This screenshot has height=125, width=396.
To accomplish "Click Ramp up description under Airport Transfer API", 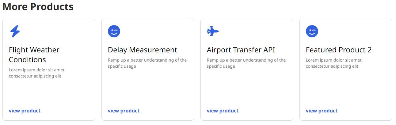I will click(246, 63).
